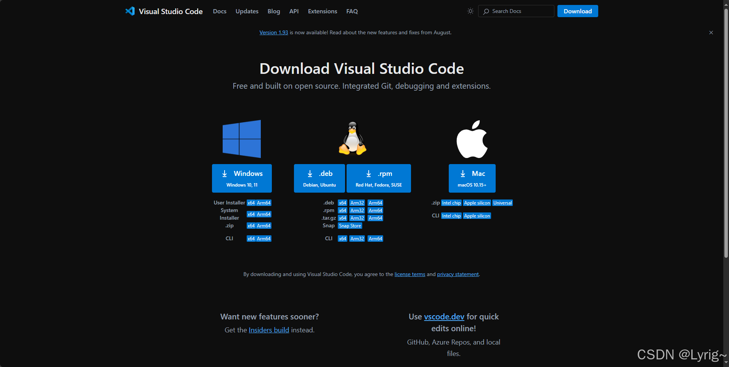Select Windows System Installer x64
This screenshot has height=367, width=729.
(251, 214)
